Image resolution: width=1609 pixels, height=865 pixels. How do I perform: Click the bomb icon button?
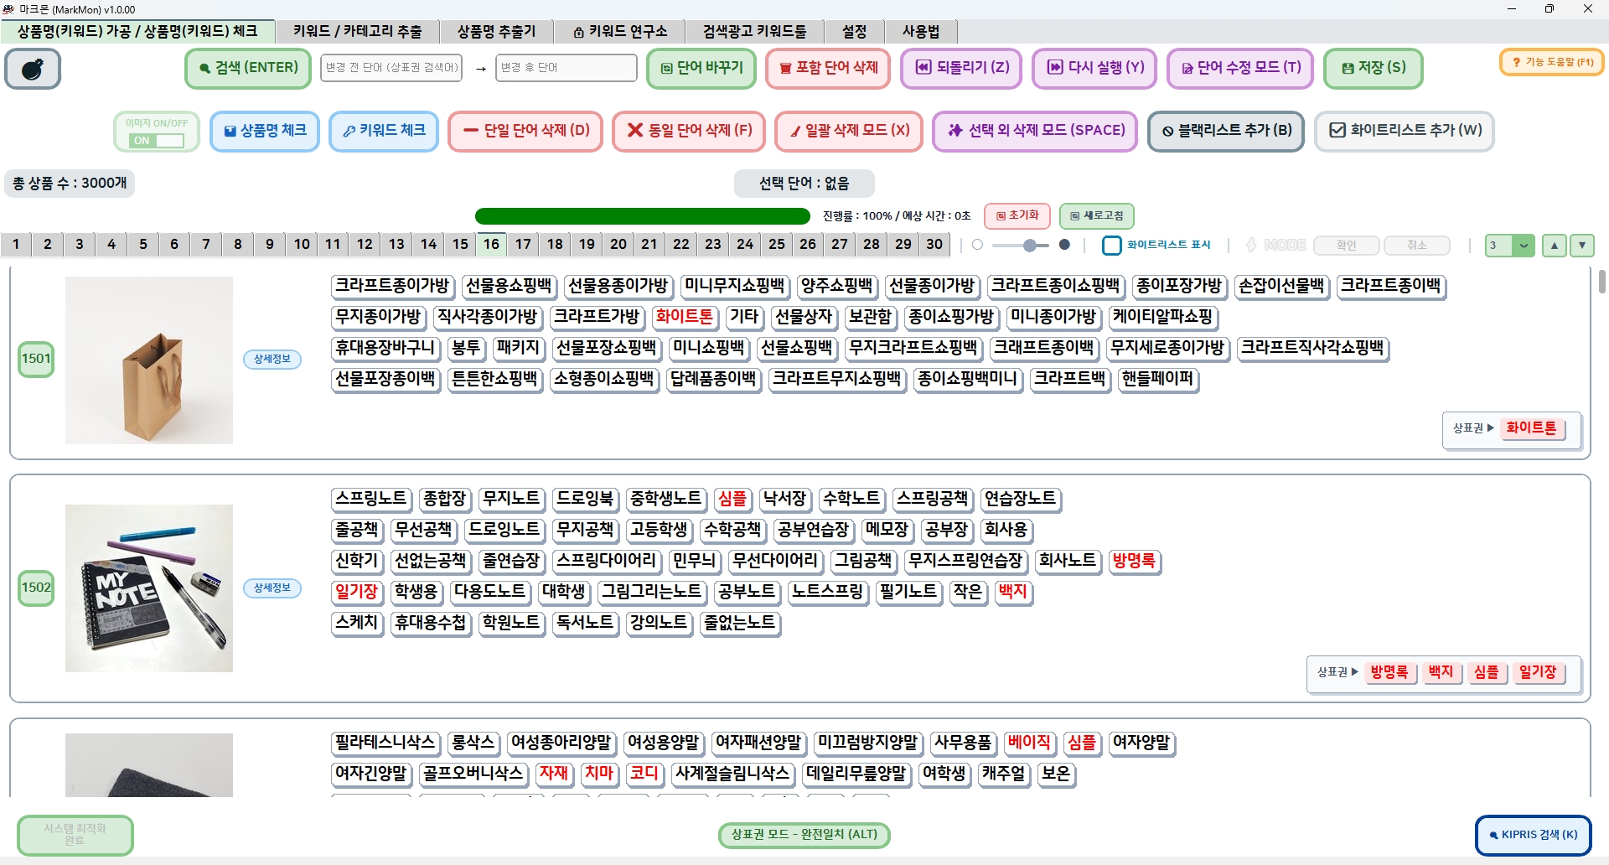pos(33,69)
